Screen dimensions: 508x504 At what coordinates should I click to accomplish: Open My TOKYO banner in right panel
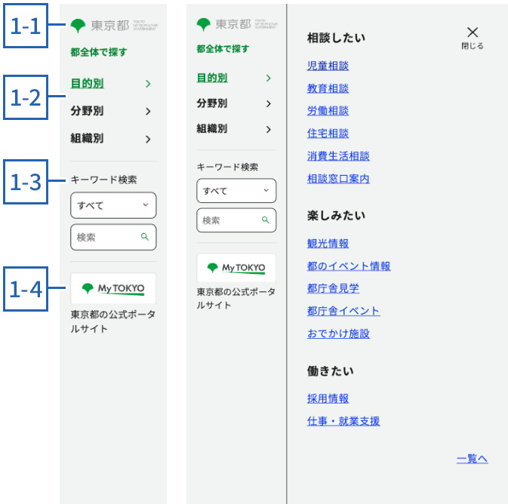pyautogui.click(x=236, y=268)
